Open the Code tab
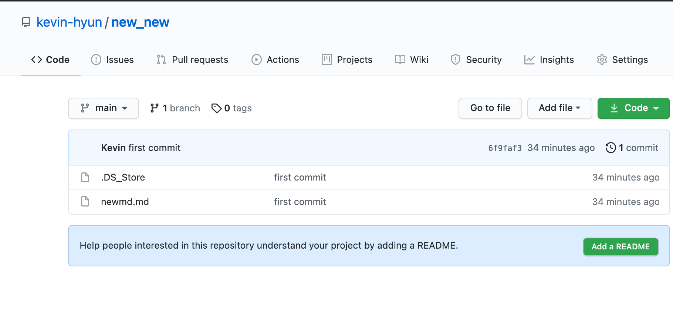This screenshot has width=673, height=313. click(50, 60)
